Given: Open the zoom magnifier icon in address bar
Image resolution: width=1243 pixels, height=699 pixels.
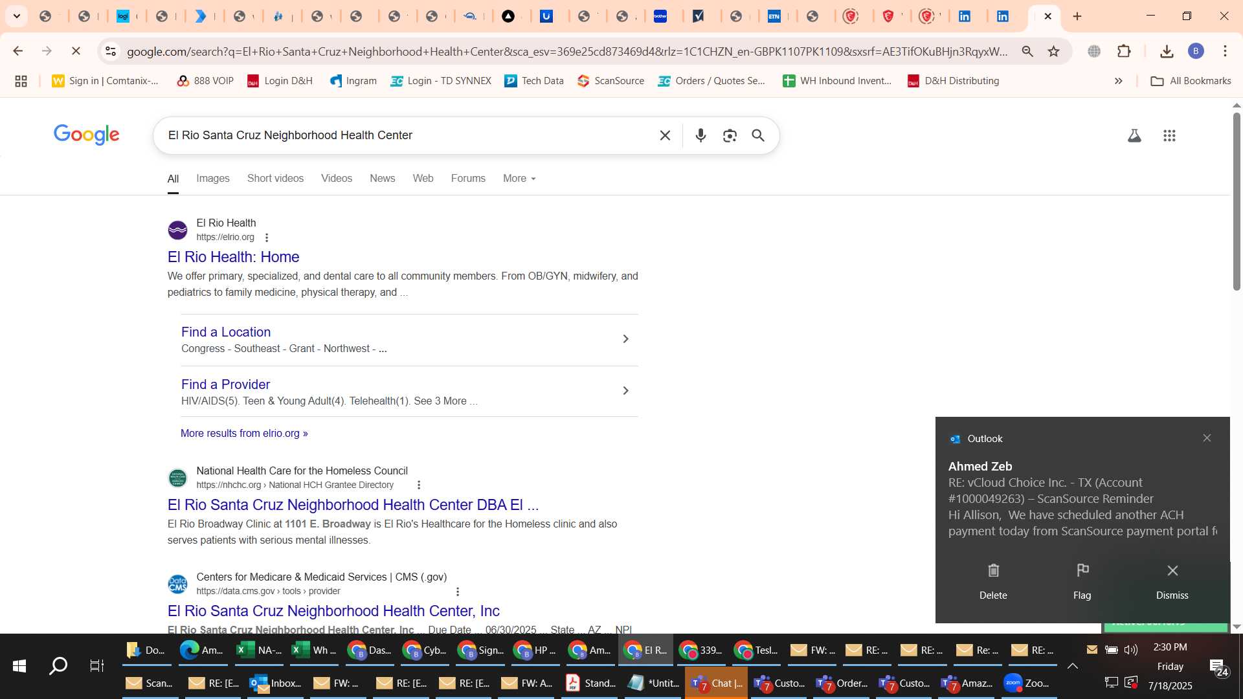Looking at the screenshot, I should (1027, 51).
